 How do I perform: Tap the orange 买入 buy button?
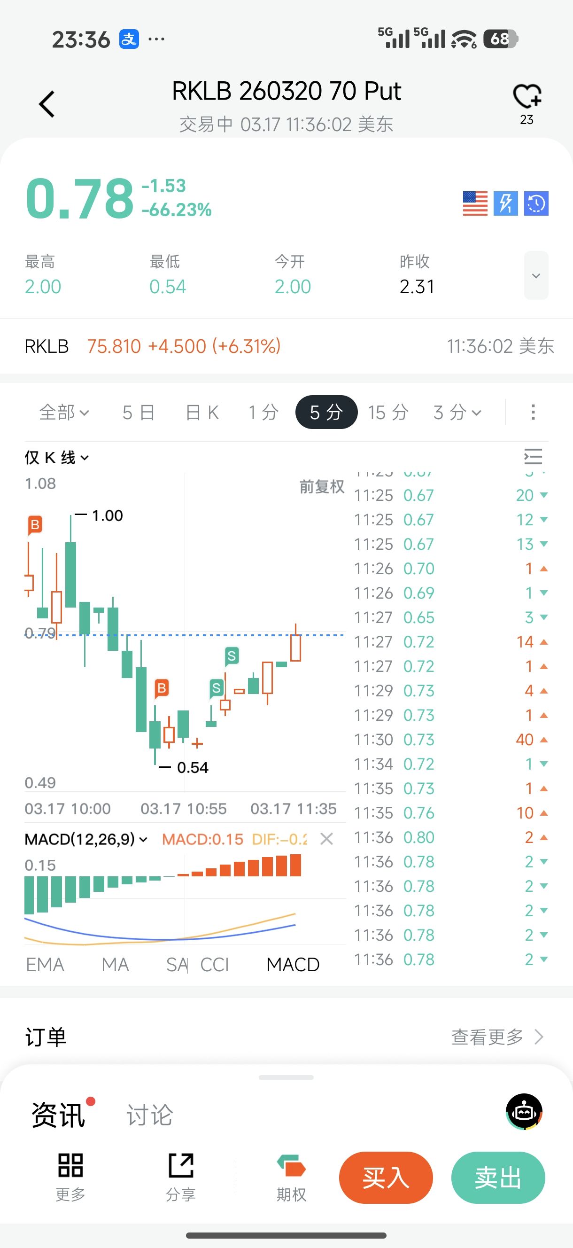coord(386,1177)
